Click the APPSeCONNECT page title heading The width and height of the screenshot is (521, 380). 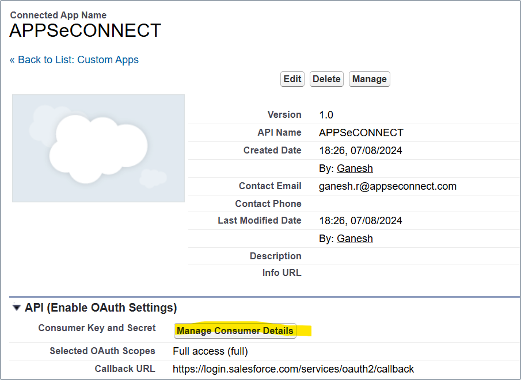85,31
